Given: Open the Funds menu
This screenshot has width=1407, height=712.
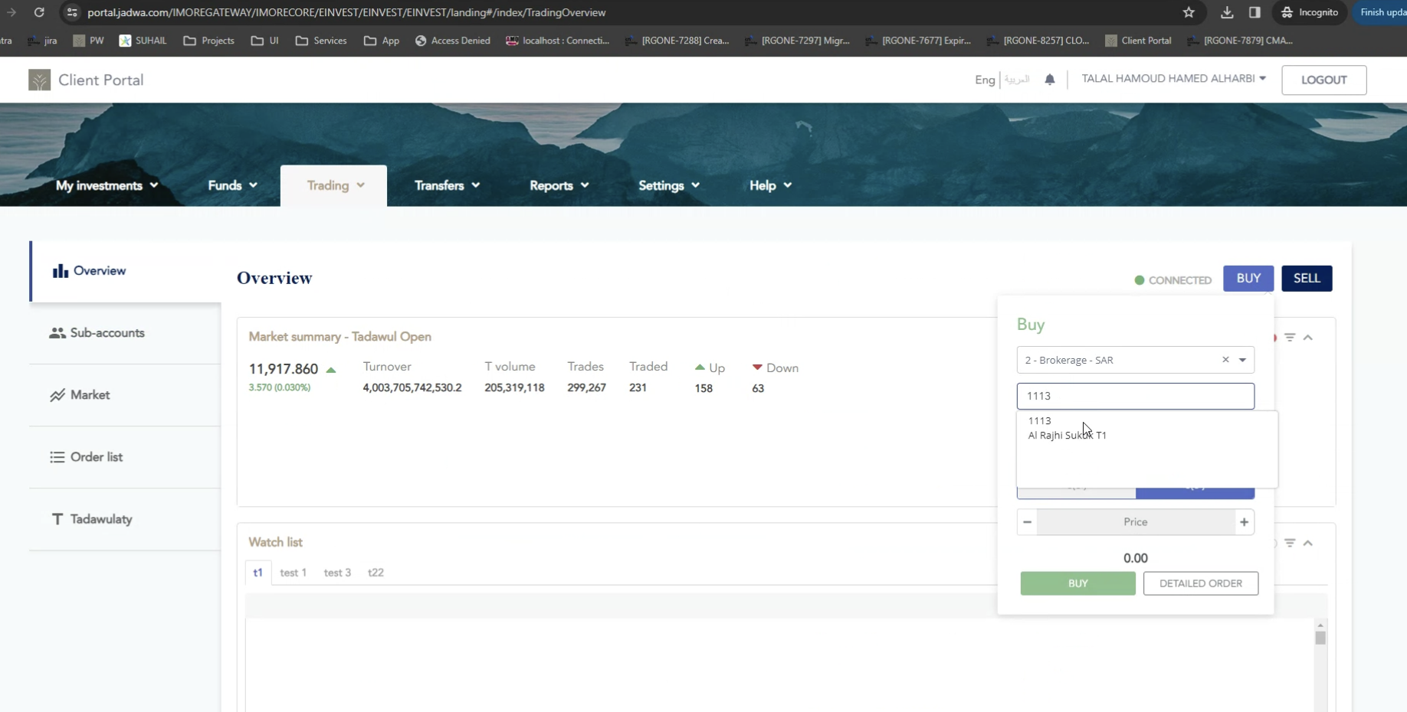Looking at the screenshot, I should (x=232, y=185).
